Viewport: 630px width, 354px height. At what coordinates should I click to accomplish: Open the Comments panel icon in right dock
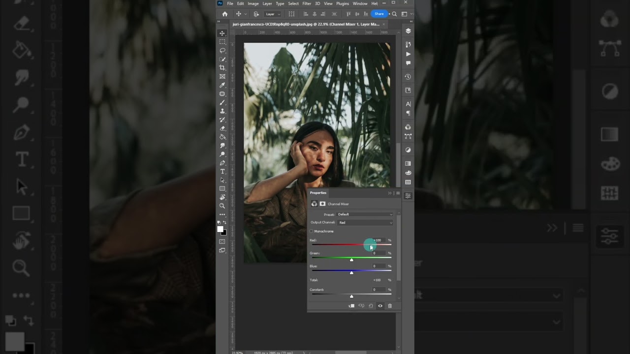coord(408,63)
